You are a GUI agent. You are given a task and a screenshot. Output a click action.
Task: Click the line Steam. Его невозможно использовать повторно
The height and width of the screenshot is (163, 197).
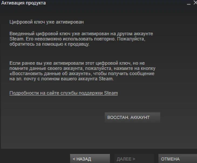[x=77, y=39]
